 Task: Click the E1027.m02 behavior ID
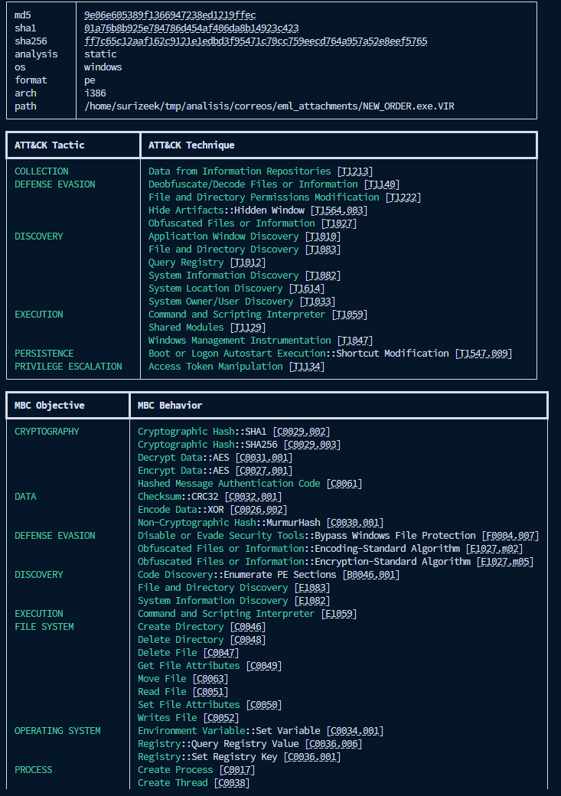tap(494, 549)
